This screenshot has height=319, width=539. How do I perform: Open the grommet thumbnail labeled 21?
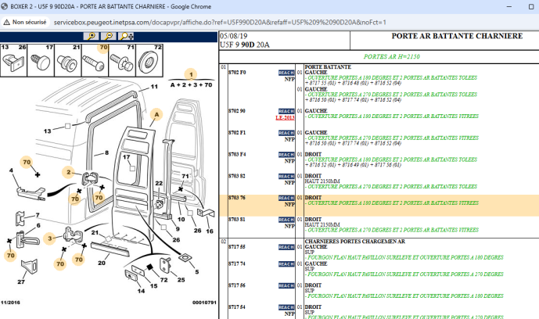point(68,60)
